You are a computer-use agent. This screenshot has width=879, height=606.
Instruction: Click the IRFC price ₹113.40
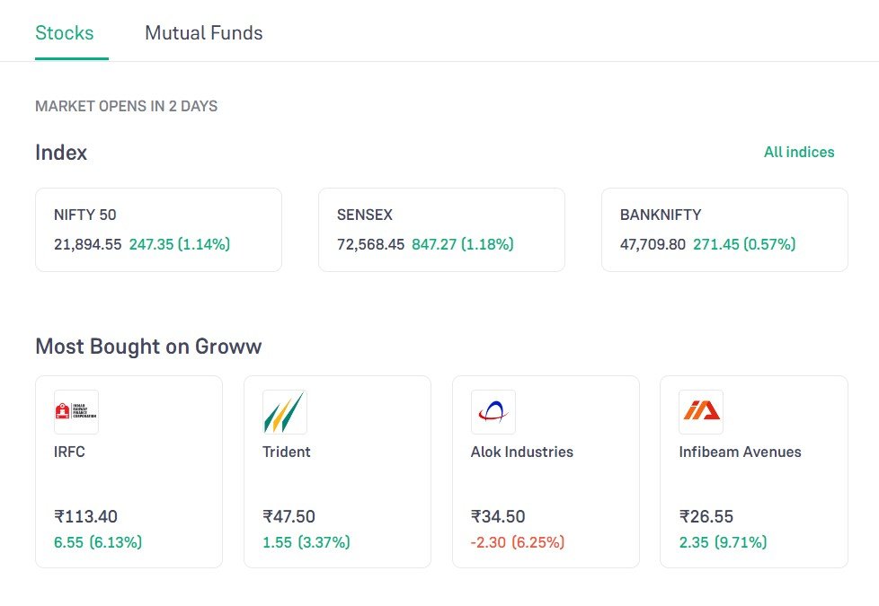pos(85,516)
